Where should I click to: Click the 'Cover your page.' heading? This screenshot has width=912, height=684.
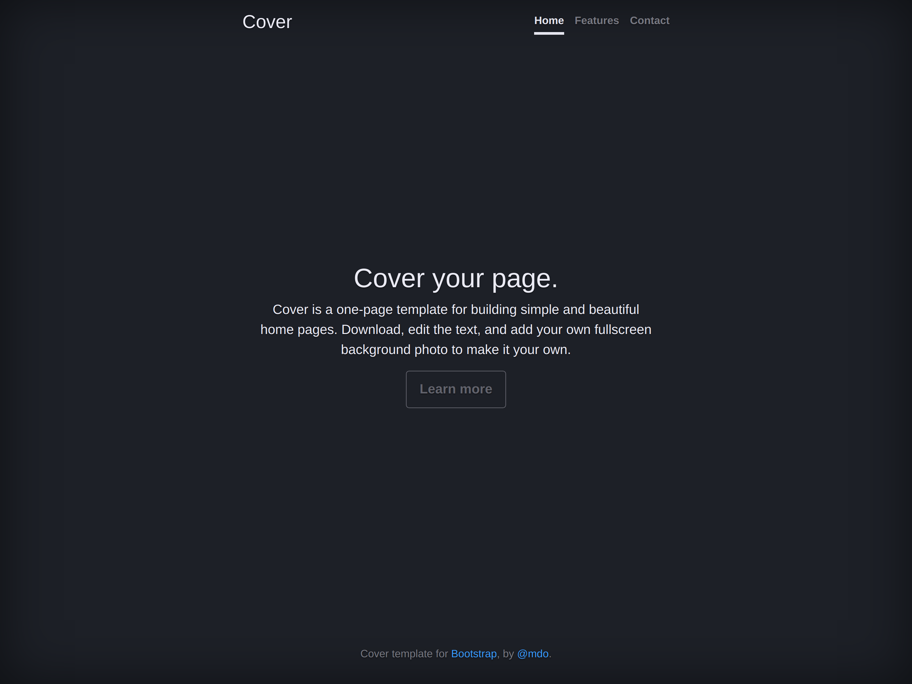(x=456, y=278)
